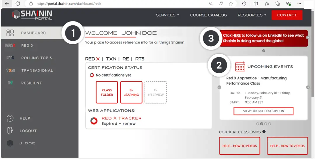Click the RT5 sidebar icon
This screenshot has height=160, width=315.
point(10,58)
